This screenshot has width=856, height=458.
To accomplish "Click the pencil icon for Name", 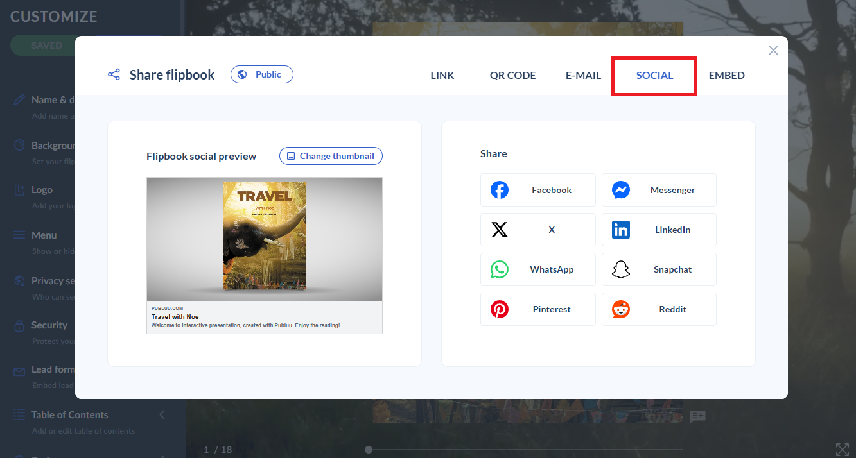I will click(19, 100).
